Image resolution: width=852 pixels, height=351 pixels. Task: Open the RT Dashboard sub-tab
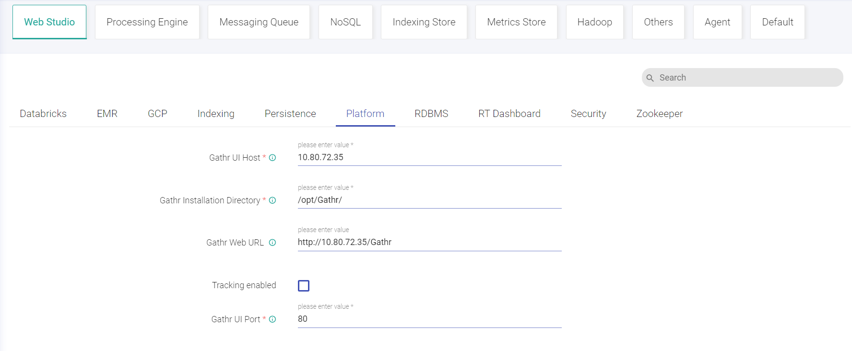click(x=509, y=114)
